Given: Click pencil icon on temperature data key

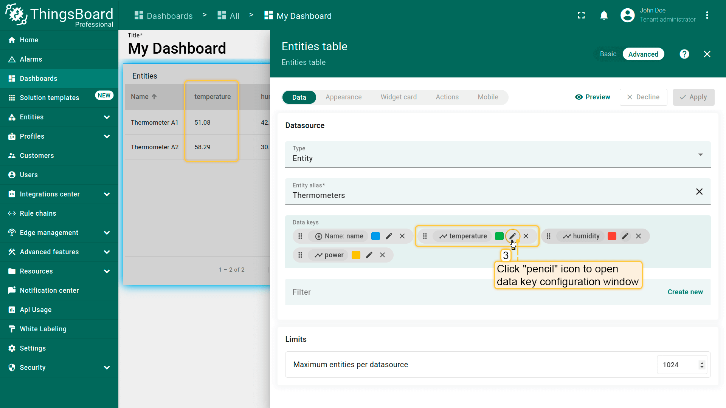Looking at the screenshot, I should [512, 236].
